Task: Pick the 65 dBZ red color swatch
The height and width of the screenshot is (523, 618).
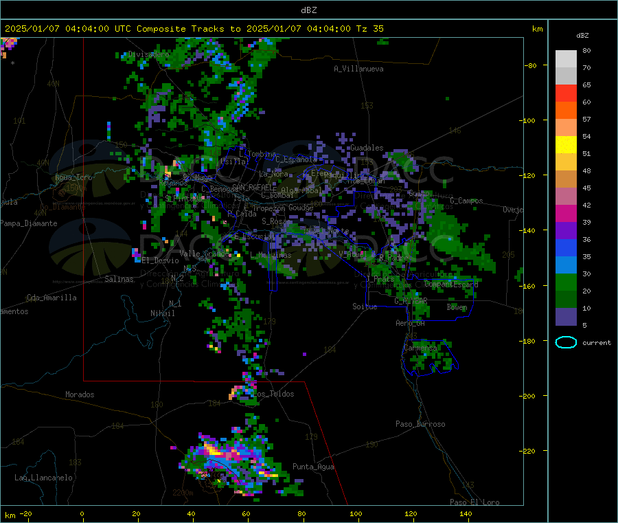Action: [566, 93]
